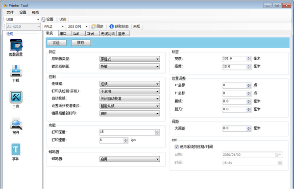Open the 工具 tools icon in sidebar

pyautogui.click(x=16, y=97)
